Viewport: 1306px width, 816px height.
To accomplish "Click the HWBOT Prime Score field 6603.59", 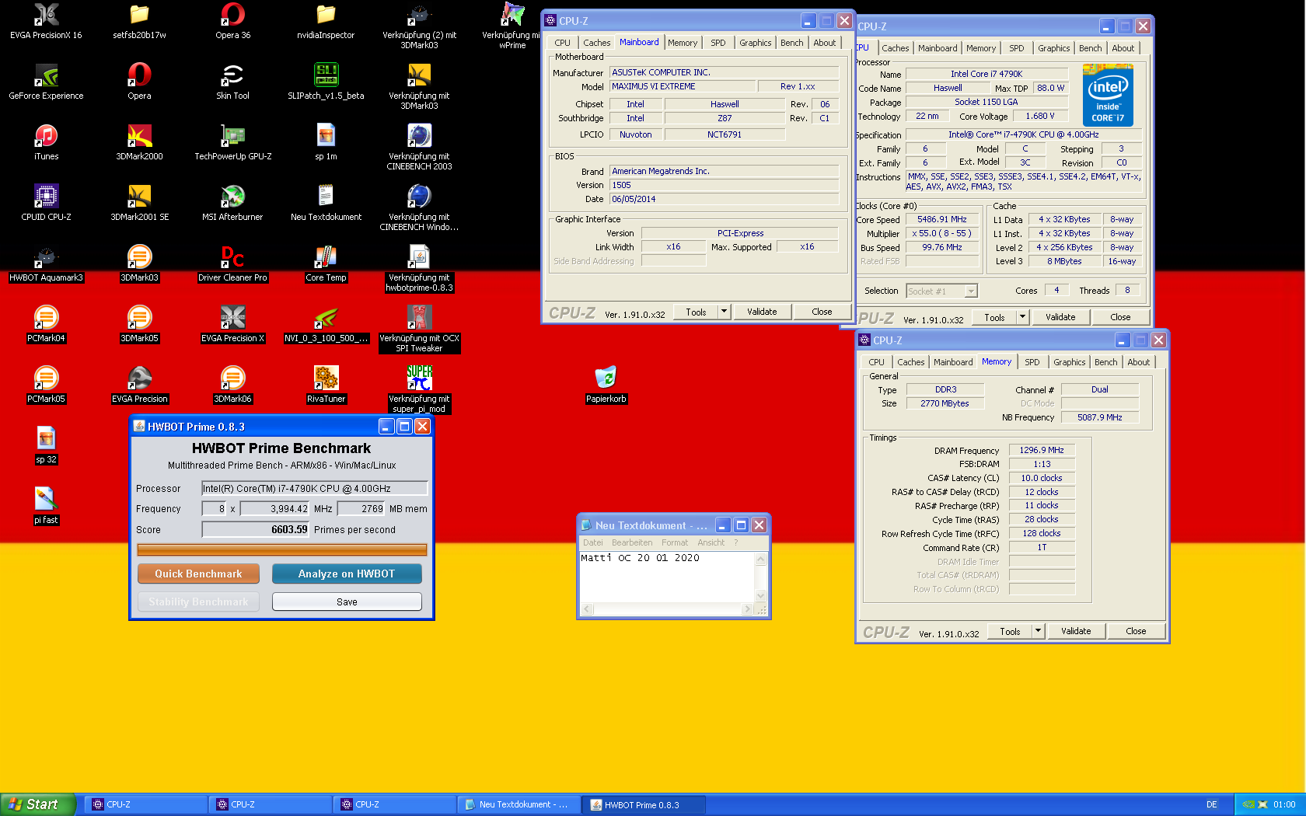I will (255, 529).
